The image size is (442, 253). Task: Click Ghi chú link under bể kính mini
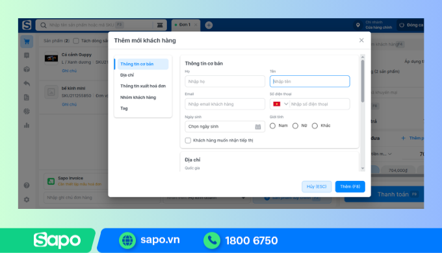coord(70,104)
